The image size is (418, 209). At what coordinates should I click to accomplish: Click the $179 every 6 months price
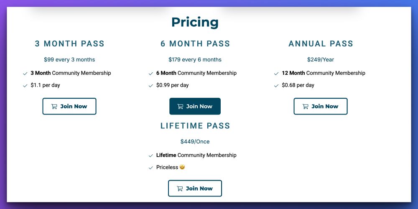tap(195, 59)
